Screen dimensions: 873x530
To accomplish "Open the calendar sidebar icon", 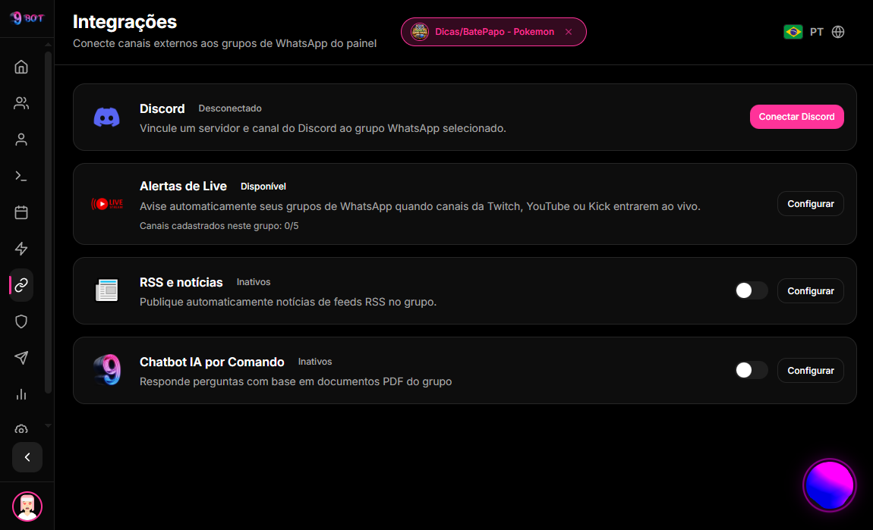I will (x=21, y=212).
